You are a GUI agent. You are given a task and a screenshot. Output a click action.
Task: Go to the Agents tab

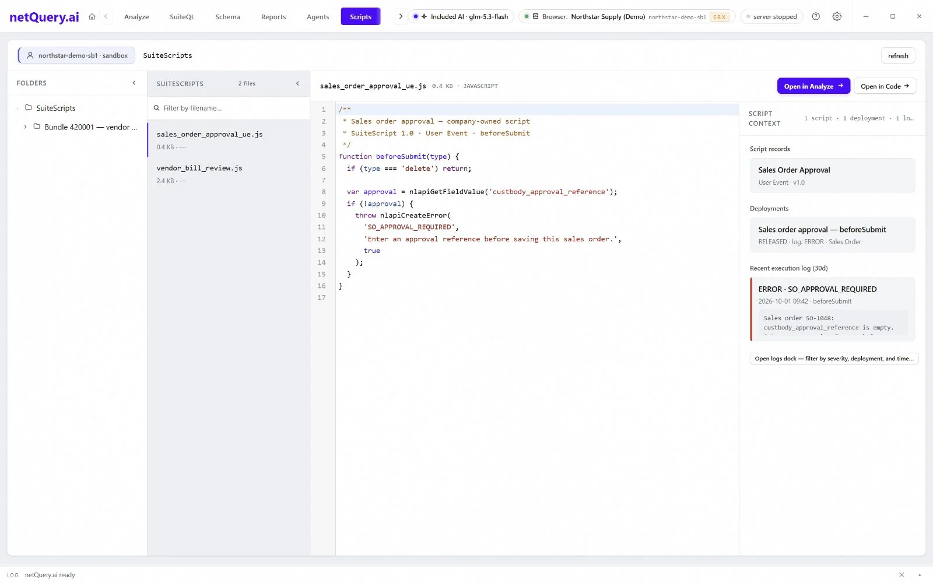pyautogui.click(x=318, y=17)
